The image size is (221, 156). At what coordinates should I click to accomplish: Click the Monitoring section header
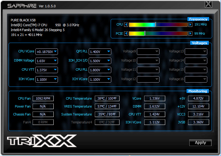point(198,91)
